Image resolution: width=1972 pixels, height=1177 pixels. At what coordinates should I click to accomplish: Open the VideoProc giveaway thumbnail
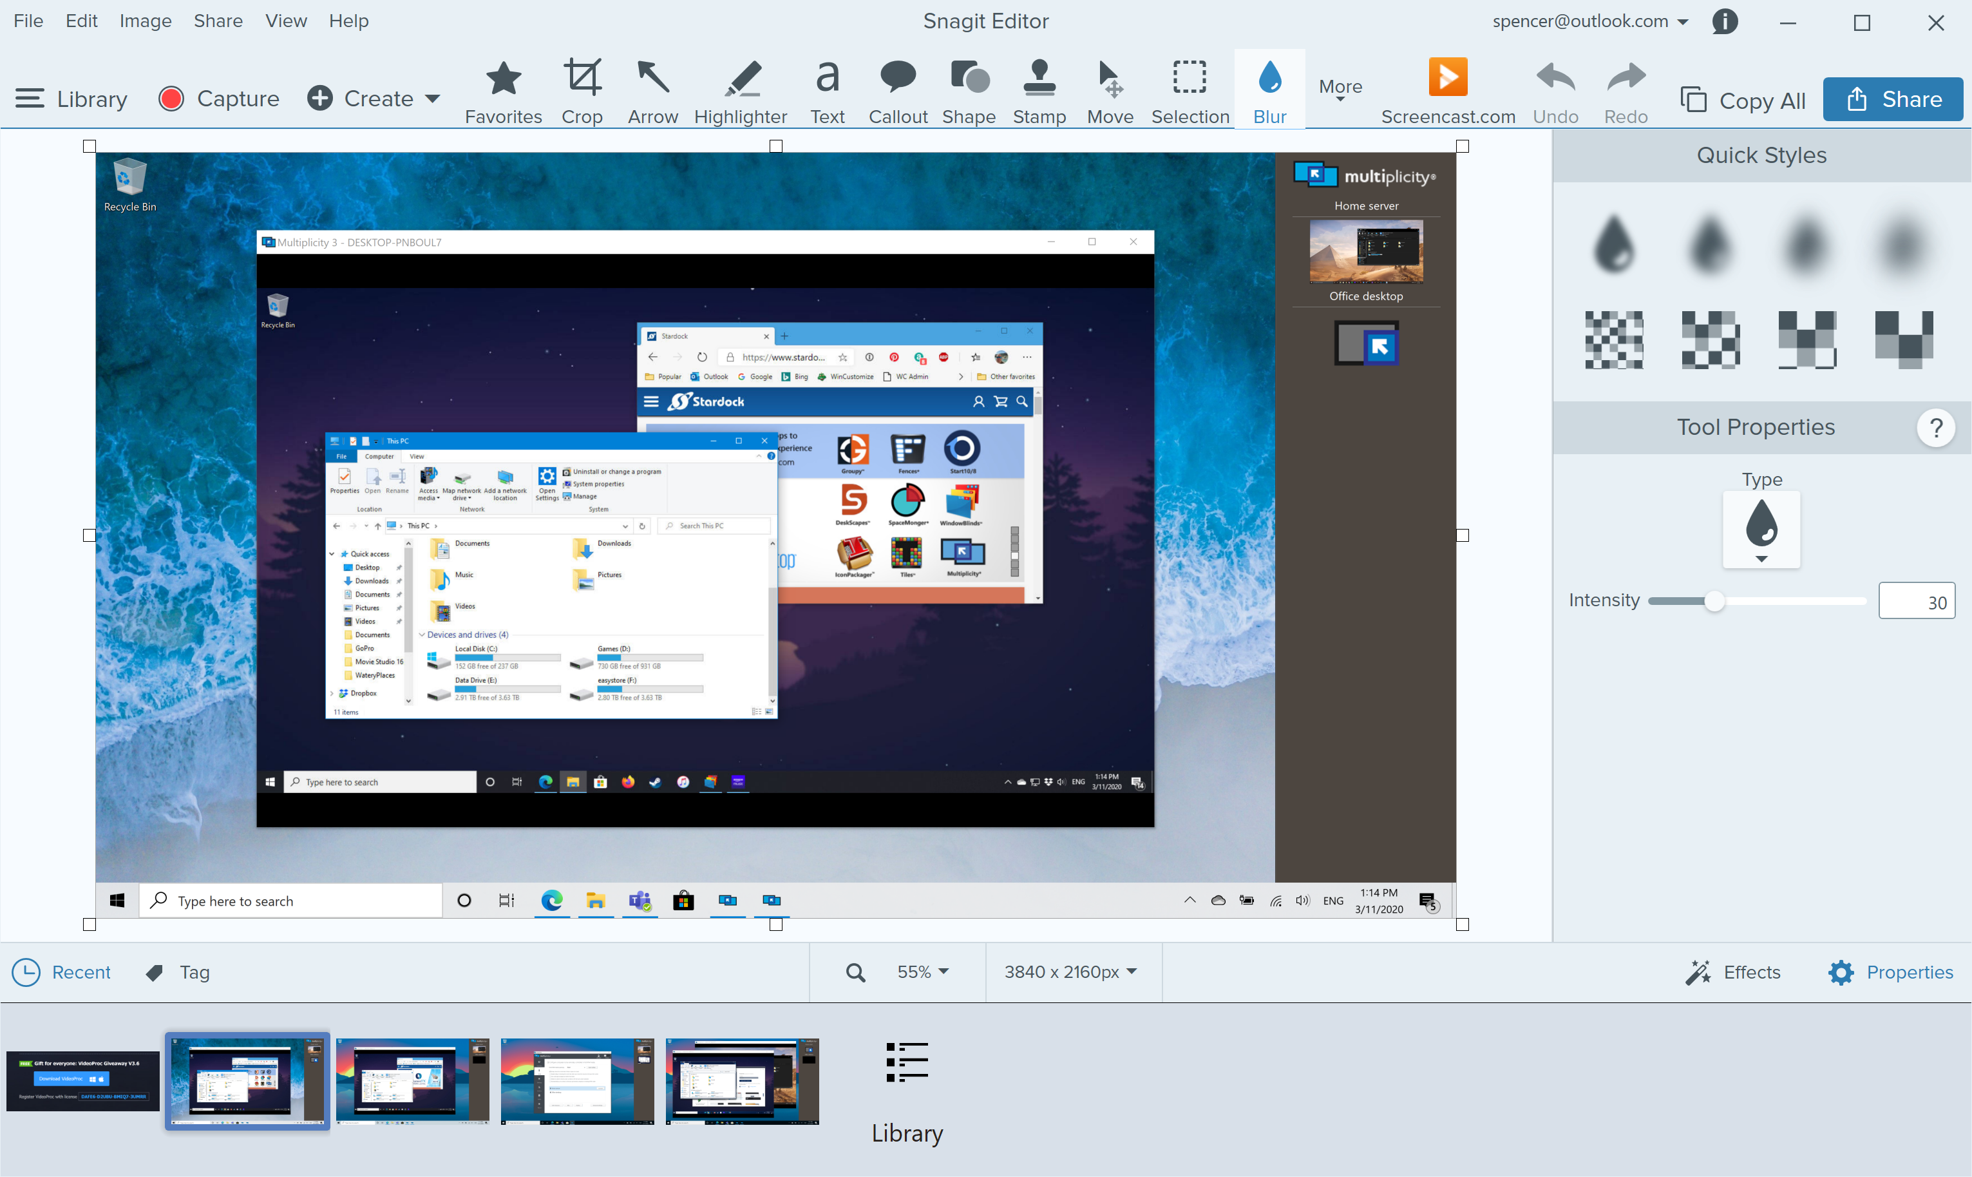click(82, 1080)
